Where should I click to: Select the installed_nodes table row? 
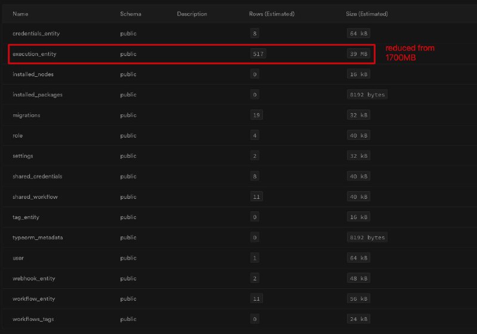[x=33, y=74]
